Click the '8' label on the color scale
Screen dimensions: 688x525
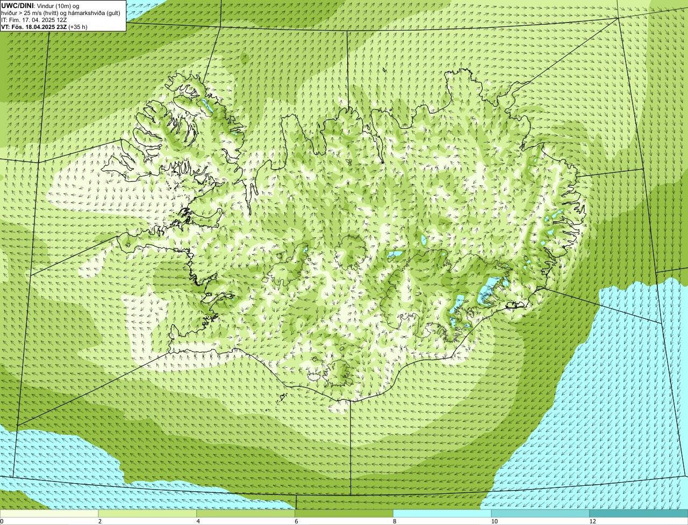395,521
